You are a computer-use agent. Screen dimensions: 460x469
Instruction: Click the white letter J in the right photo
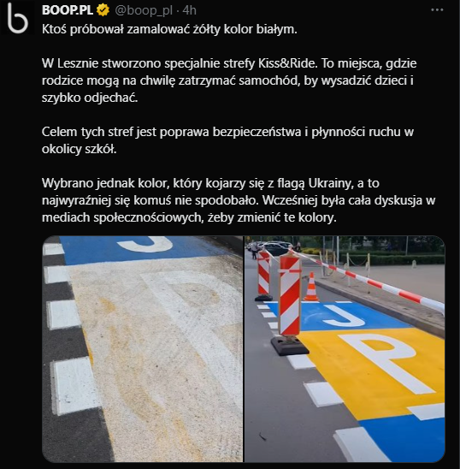pyautogui.click(x=345, y=316)
